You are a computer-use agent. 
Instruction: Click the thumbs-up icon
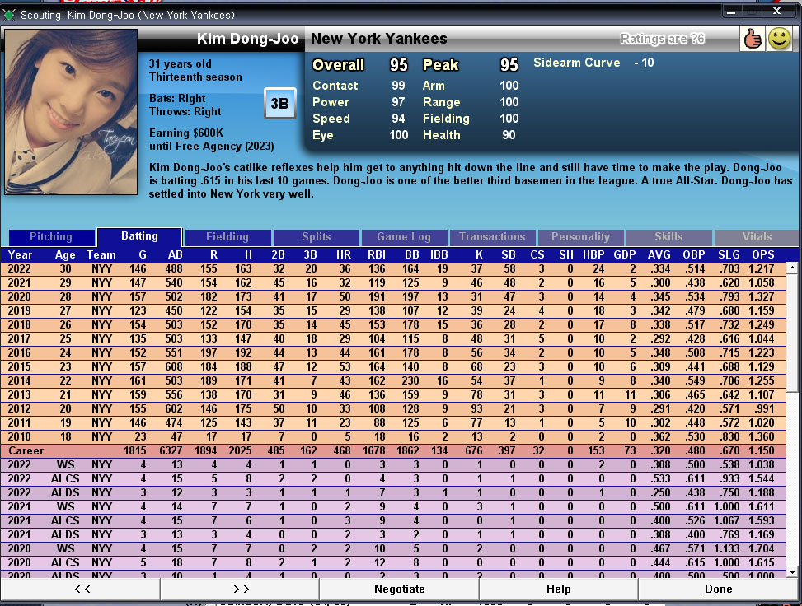coord(753,39)
